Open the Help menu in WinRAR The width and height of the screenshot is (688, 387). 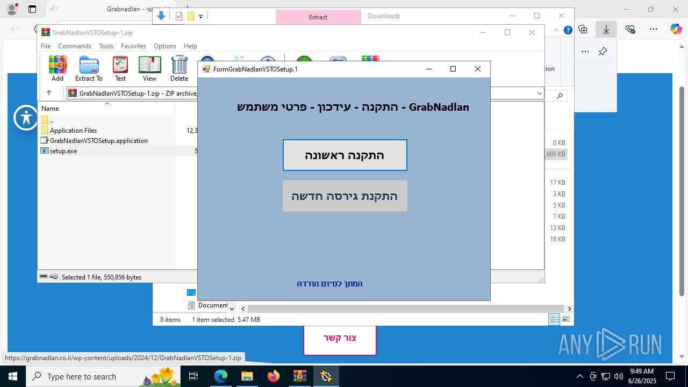tap(190, 46)
